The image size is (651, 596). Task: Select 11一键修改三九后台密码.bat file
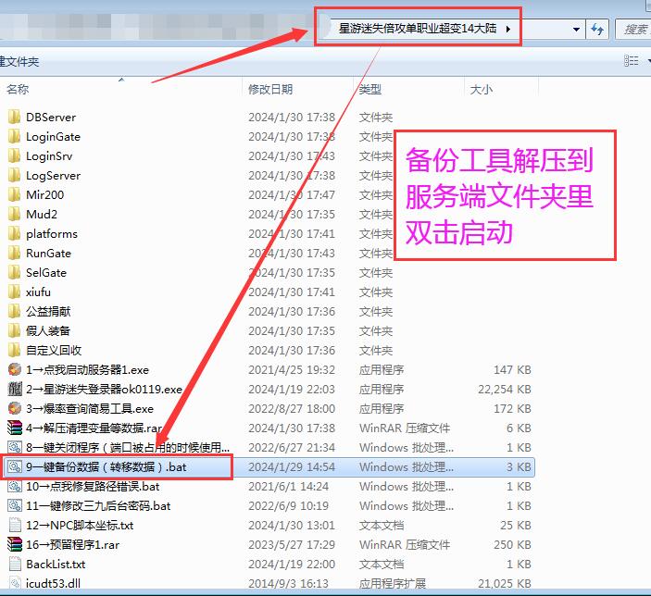coord(98,506)
